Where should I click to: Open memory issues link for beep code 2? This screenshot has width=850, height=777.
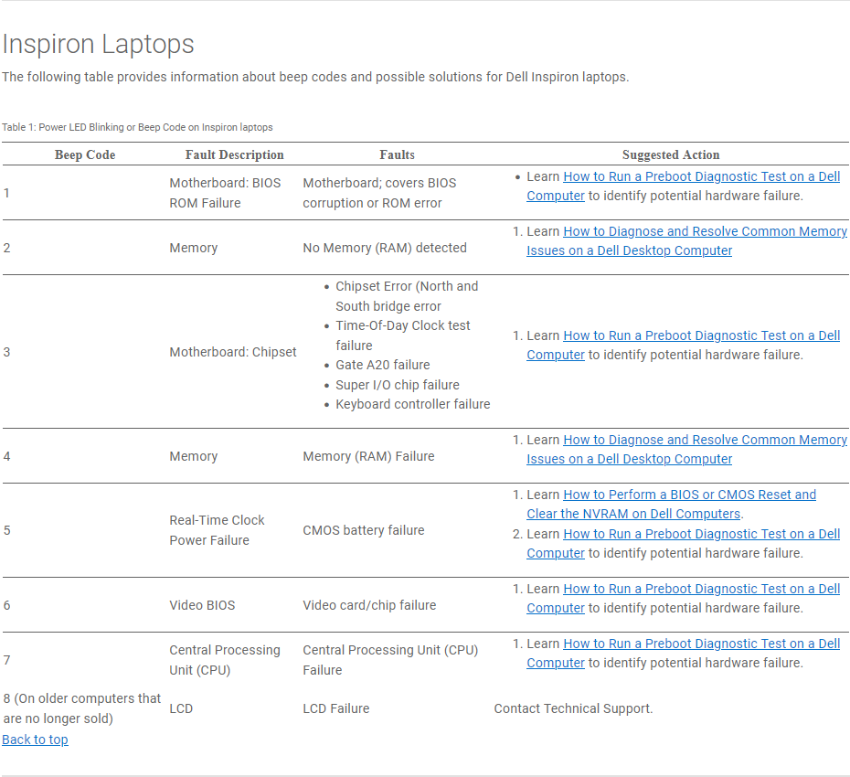705,231
